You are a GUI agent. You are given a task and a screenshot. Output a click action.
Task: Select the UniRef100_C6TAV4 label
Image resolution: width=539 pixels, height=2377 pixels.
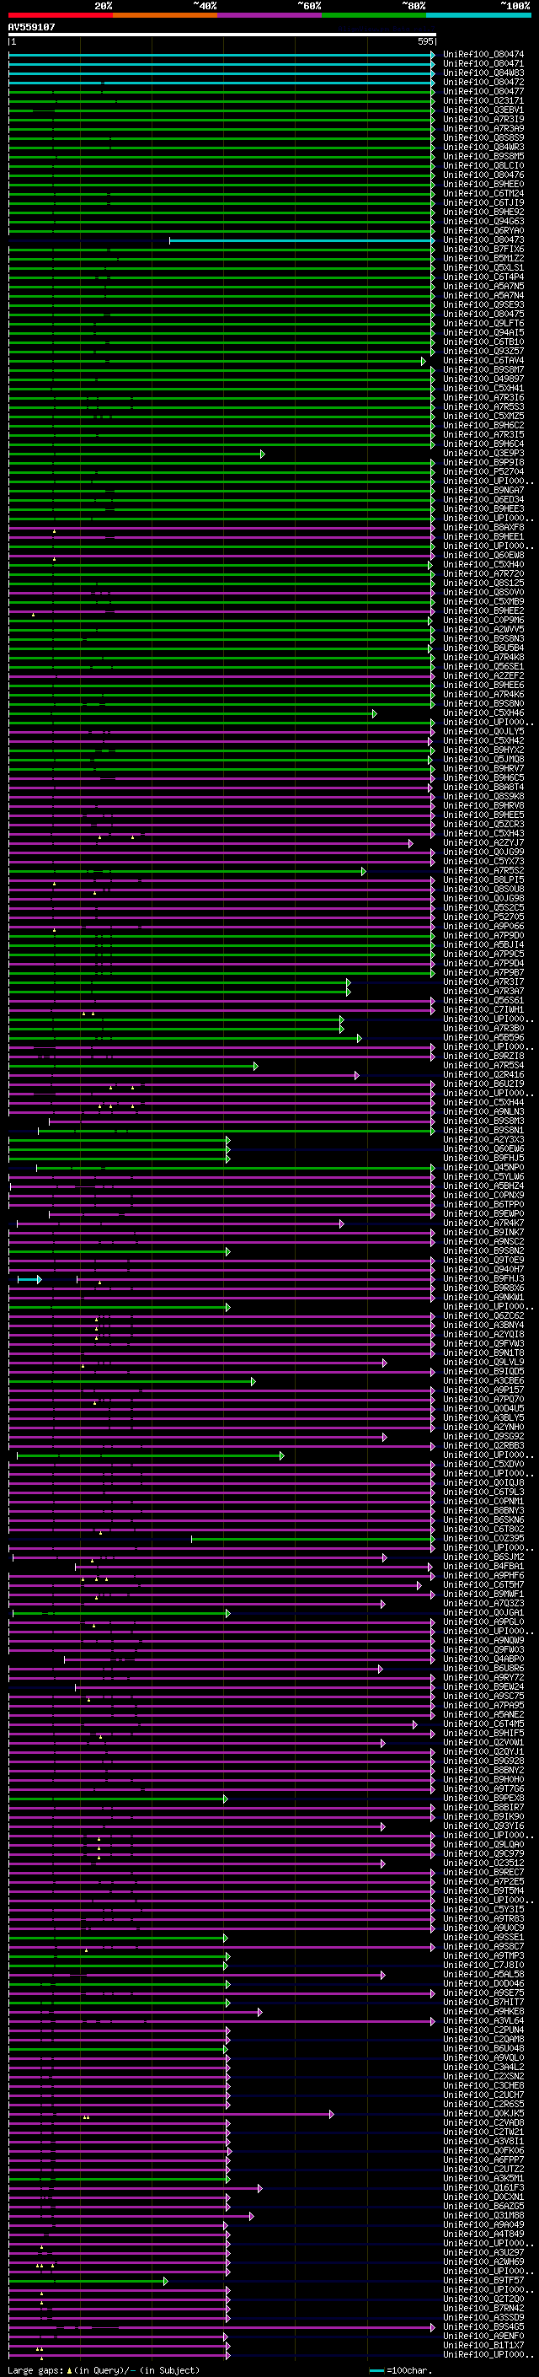[483, 361]
